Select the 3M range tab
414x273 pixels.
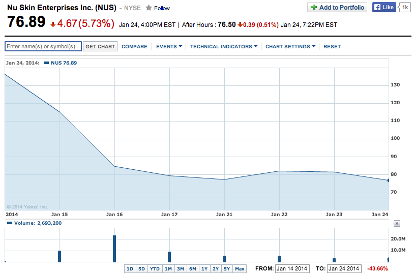click(x=181, y=269)
